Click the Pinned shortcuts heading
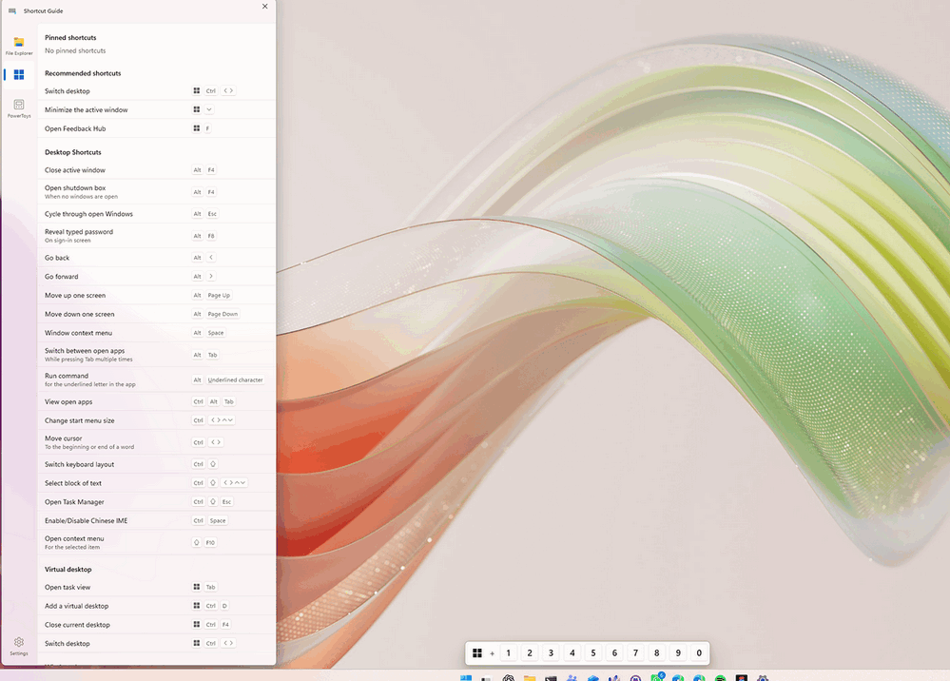This screenshot has height=681, width=950. (x=70, y=37)
